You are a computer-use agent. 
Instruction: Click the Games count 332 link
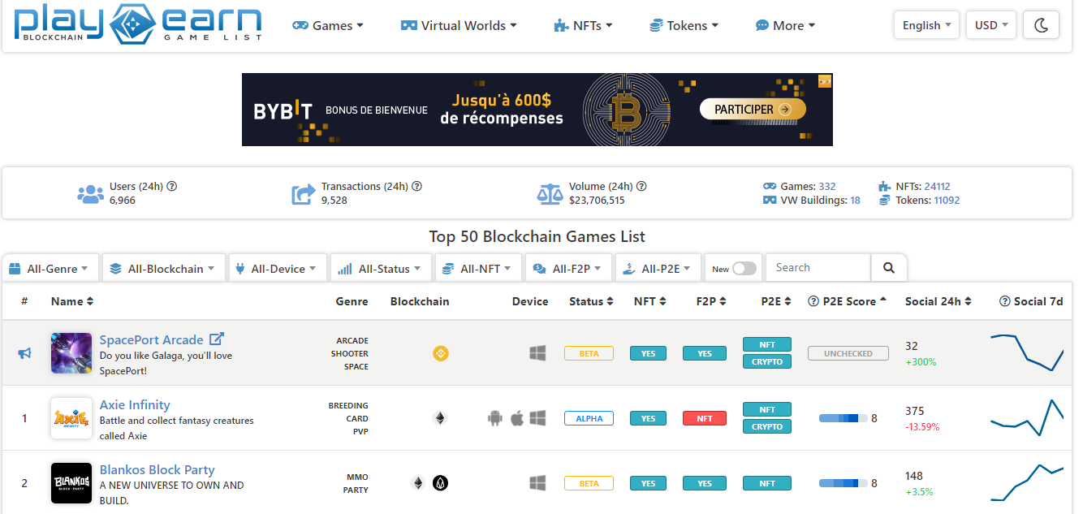pyautogui.click(x=827, y=187)
